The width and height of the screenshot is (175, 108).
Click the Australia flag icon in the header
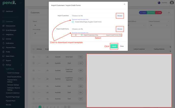coord(159,3)
